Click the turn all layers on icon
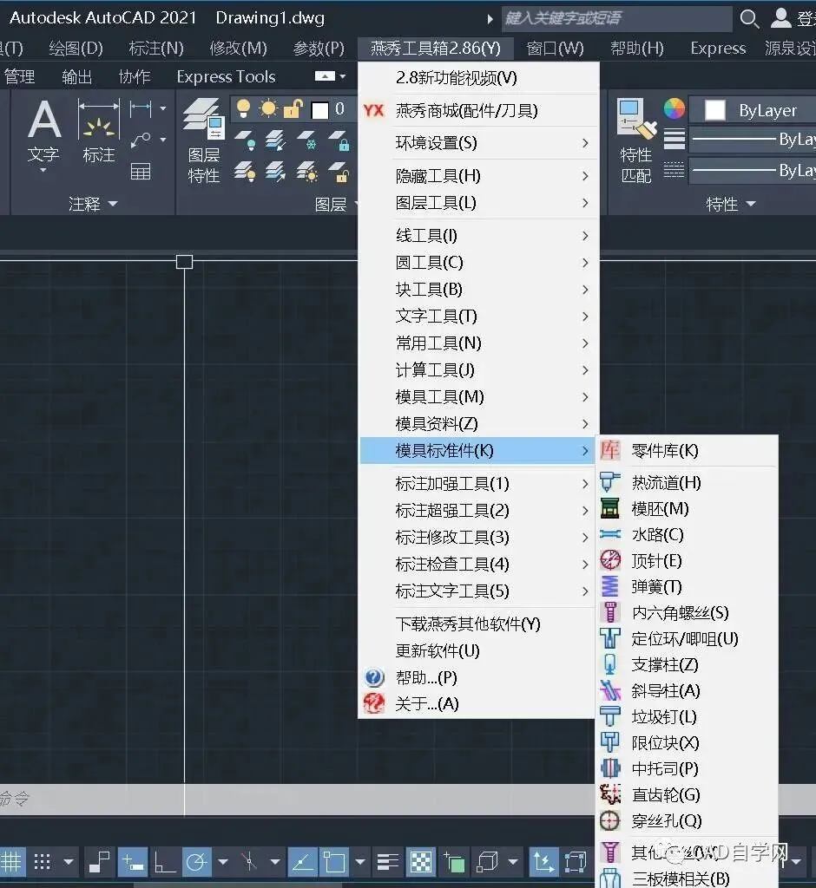Screen dimensions: 816x888 pyautogui.click(x=245, y=171)
